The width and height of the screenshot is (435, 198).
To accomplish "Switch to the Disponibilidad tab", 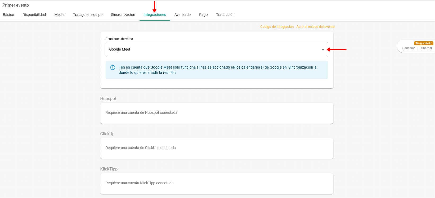I will point(34,15).
